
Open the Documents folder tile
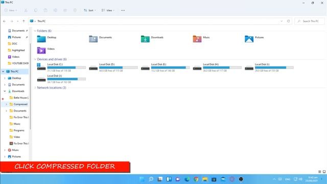point(101,39)
